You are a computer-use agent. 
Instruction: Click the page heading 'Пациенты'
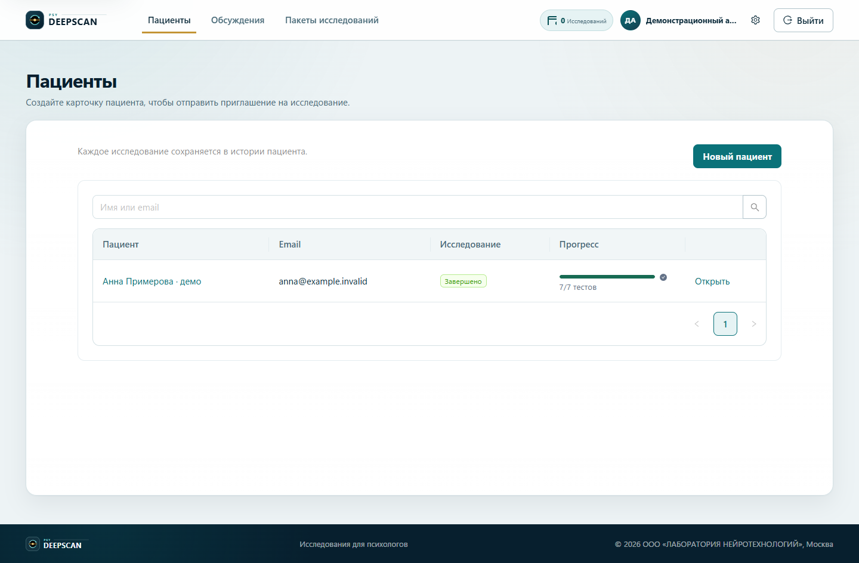click(72, 82)
